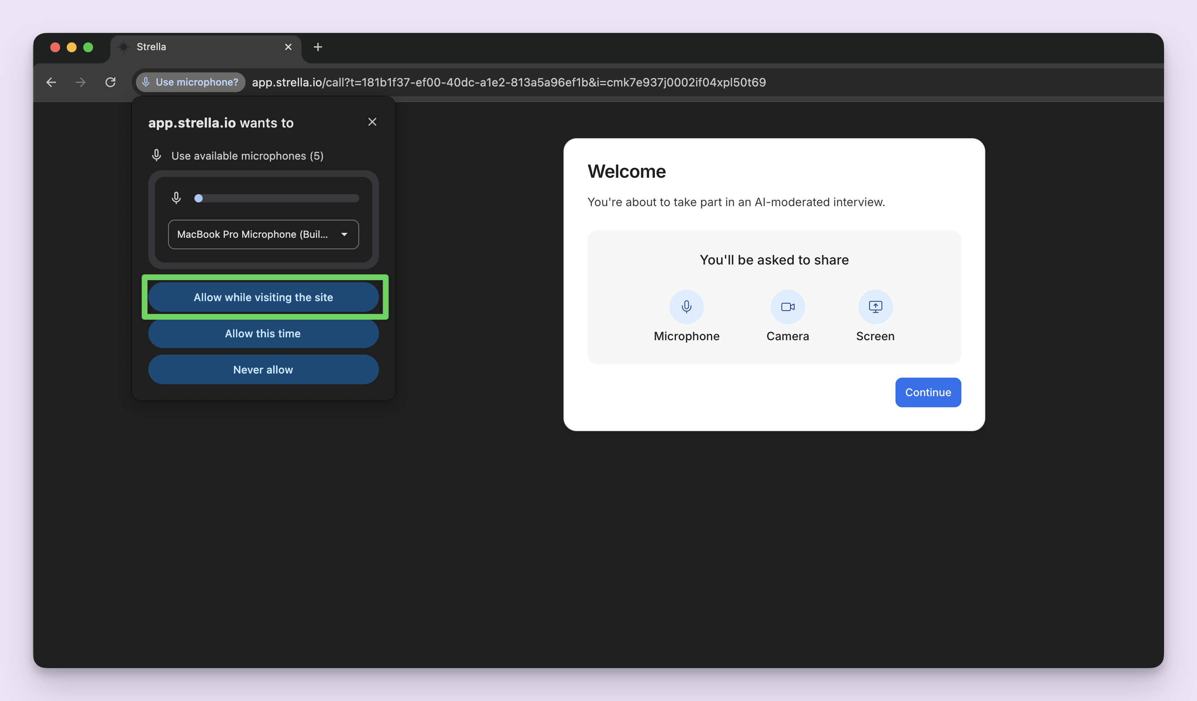Click the green macOS fullscreen button
The height and width of the screenshot is (701, 1197).
[88, 47]
